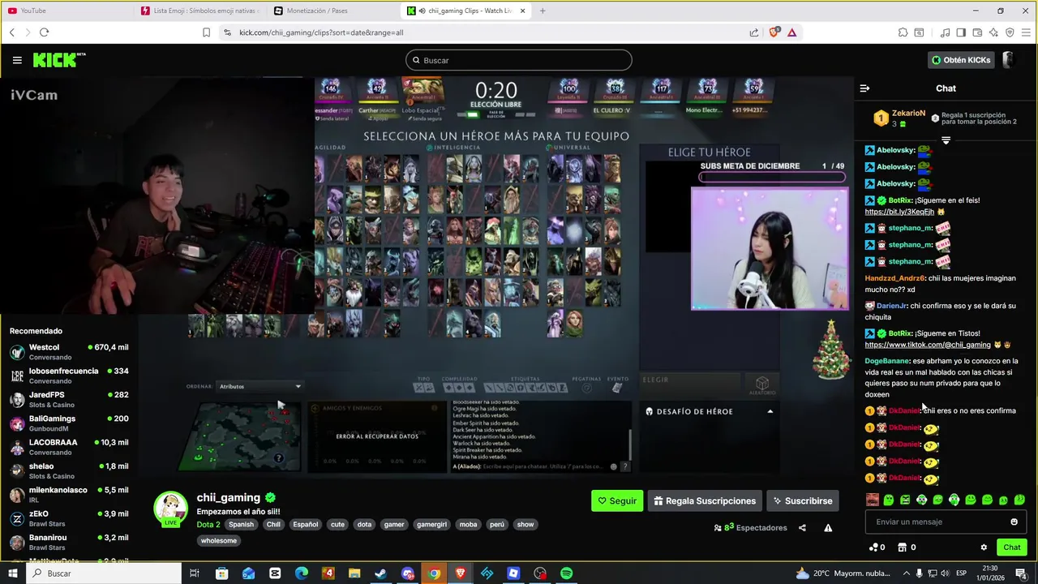This screenshot has height=584, width=1038.
Task: Open recommended channel zEkO
Action: 69,518
